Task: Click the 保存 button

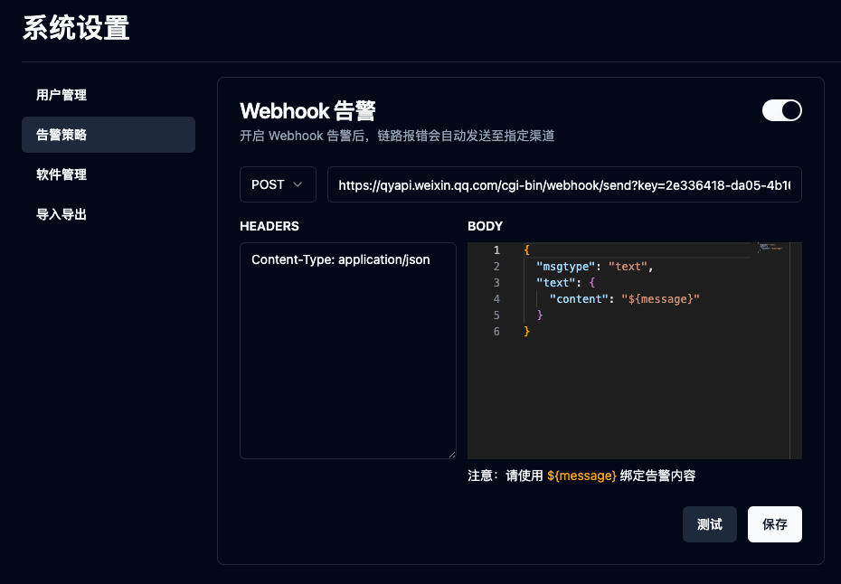Action: pyautogui.click(x=774, y=523)
